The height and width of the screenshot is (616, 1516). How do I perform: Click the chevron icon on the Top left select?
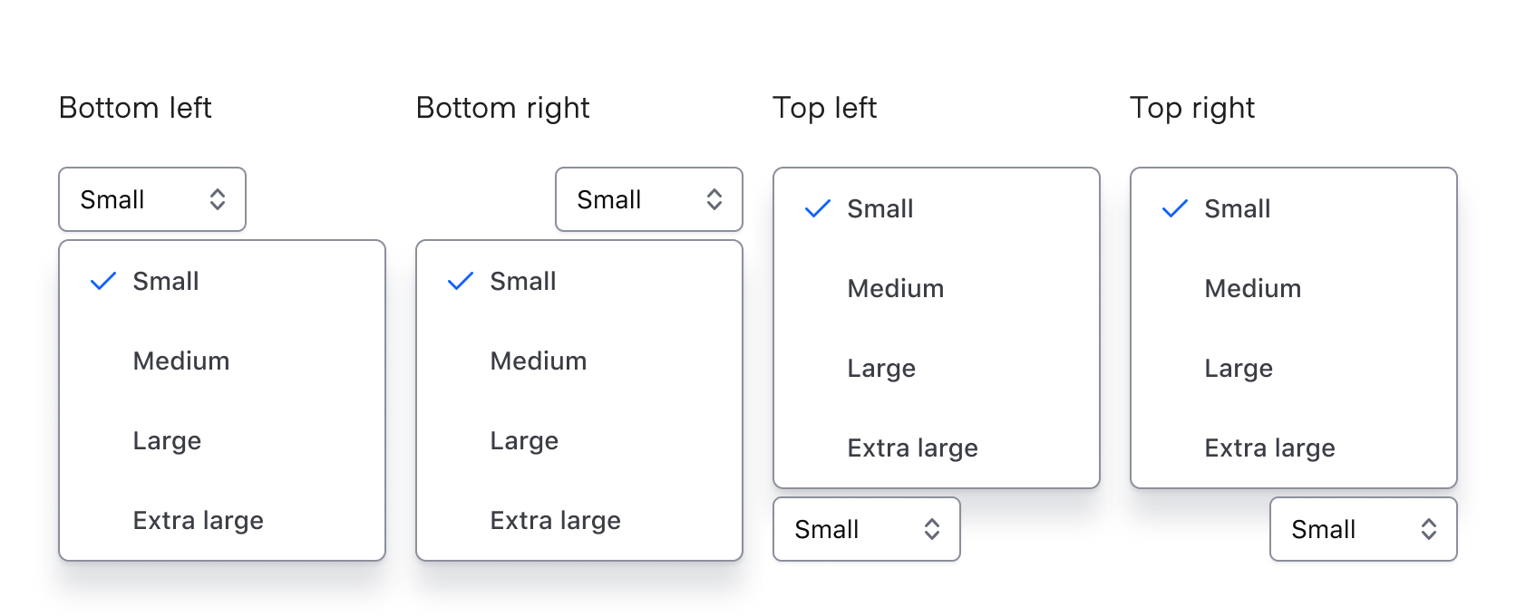933,530
